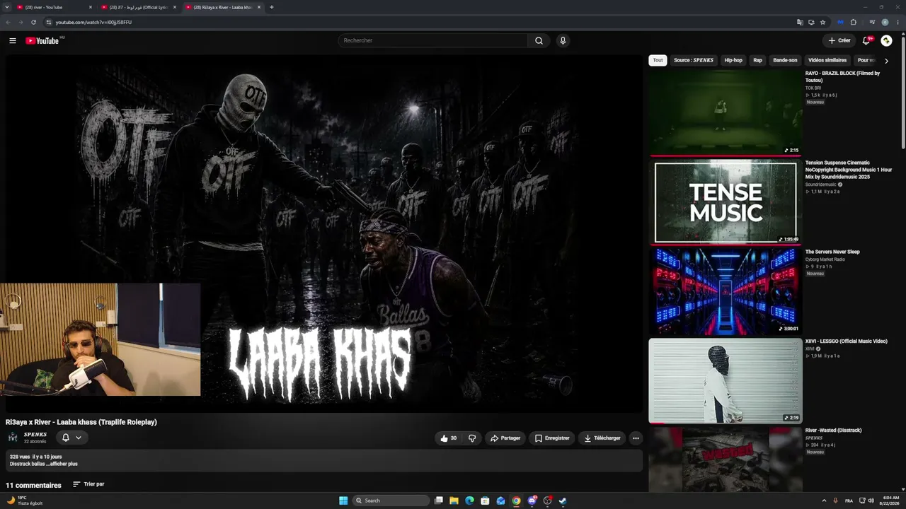Open the Windows Start menu
The image size is (906, 509).
tap(343, 501)
